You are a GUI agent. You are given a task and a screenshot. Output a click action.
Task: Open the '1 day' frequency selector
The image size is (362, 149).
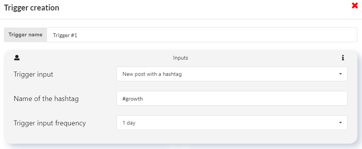(232, 123)
